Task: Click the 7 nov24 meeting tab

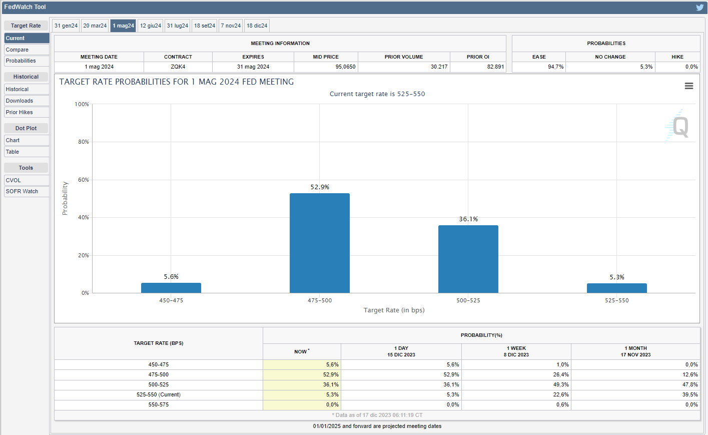Action: click(231, 26)
